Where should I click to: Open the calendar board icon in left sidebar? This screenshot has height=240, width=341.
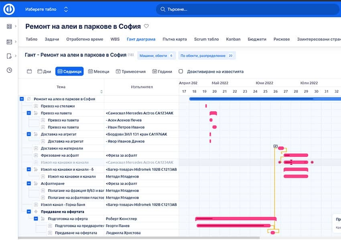click(9, 42)
